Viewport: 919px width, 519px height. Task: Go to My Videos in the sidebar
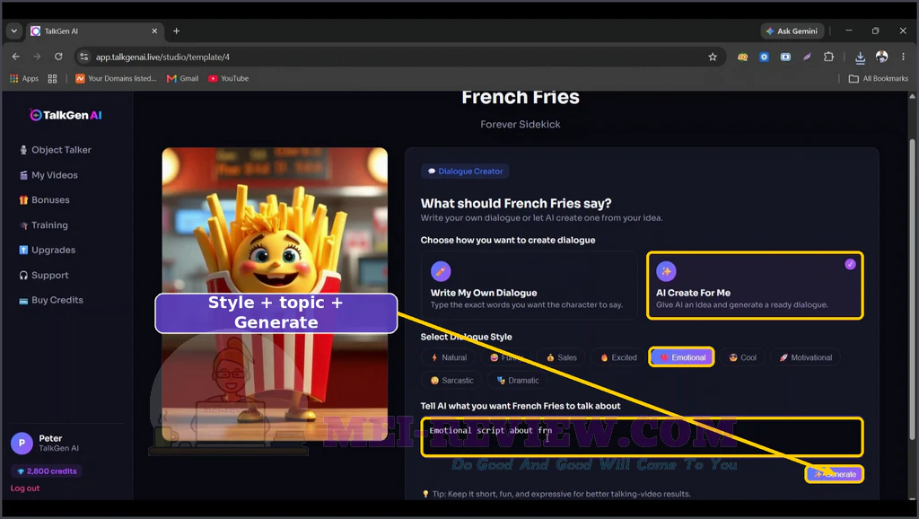[48, 175]
